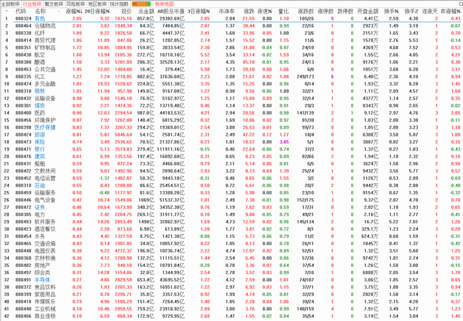This screenshot has height=321, width=463.
Task: Sort by 开盘金额 column header
Action: point(368,11)
